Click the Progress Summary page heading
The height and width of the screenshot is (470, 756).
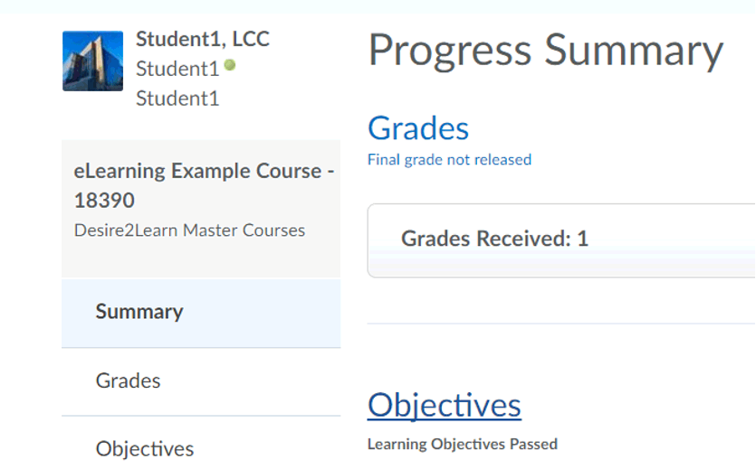545,51
